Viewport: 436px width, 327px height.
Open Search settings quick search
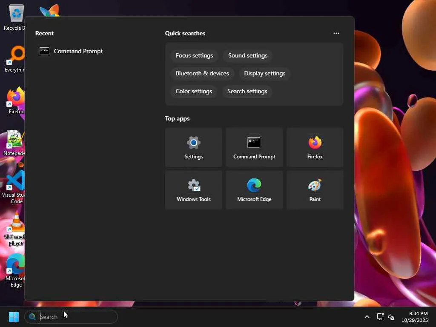pos(247,91)
